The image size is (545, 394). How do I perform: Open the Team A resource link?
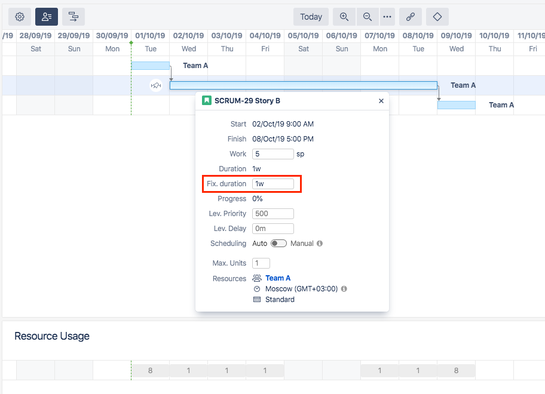(278, 278)
